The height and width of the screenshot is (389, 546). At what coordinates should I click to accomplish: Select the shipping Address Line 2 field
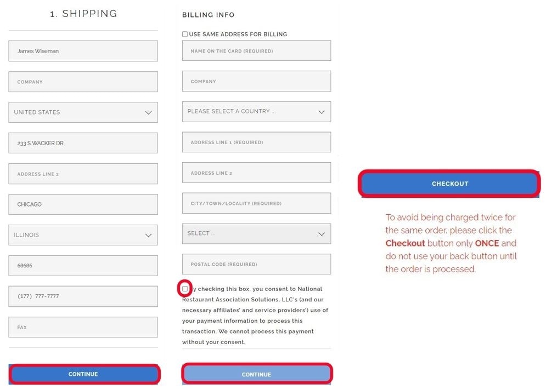pos(83,174)
